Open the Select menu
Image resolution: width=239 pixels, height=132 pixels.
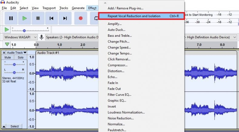[24, 8]
